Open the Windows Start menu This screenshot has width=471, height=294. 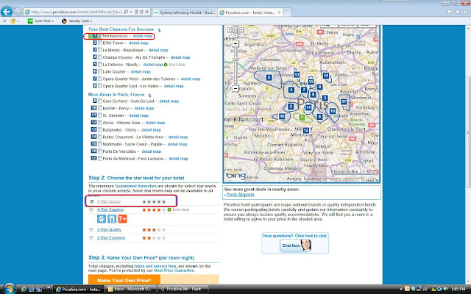(x=9, y=289)
